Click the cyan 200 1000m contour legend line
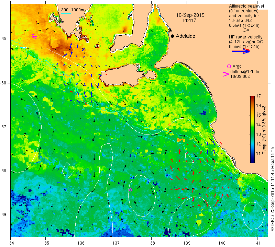 tap(66, 13)
